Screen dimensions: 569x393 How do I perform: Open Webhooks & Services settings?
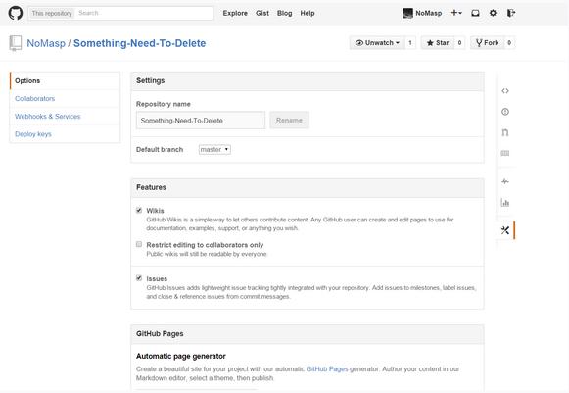pyautogui.click(x=48, y=117)
